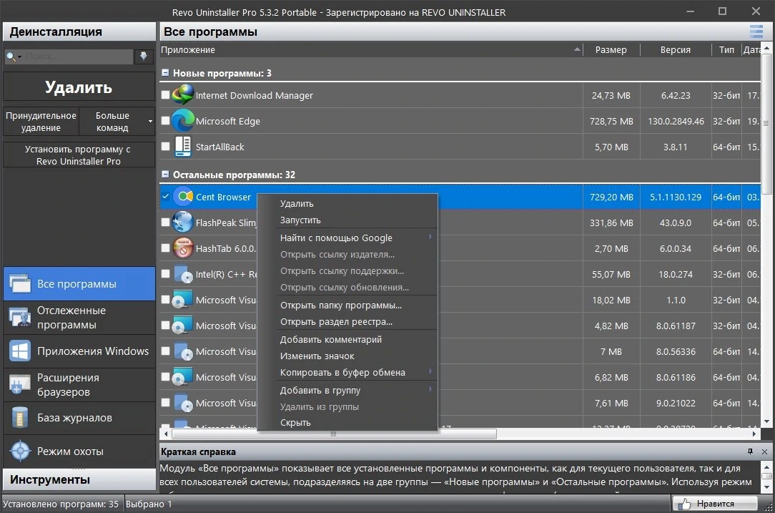Collapse the 'Остальные программы: 32' group

(x=166, y=174)
